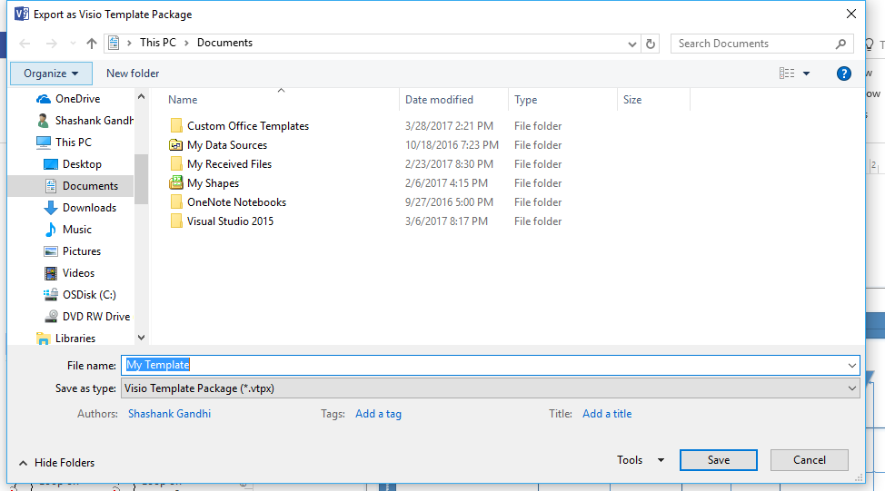Open the view options dropdown arrow
Viewport: 885px width, 491px height.
[x=806, y=74]
